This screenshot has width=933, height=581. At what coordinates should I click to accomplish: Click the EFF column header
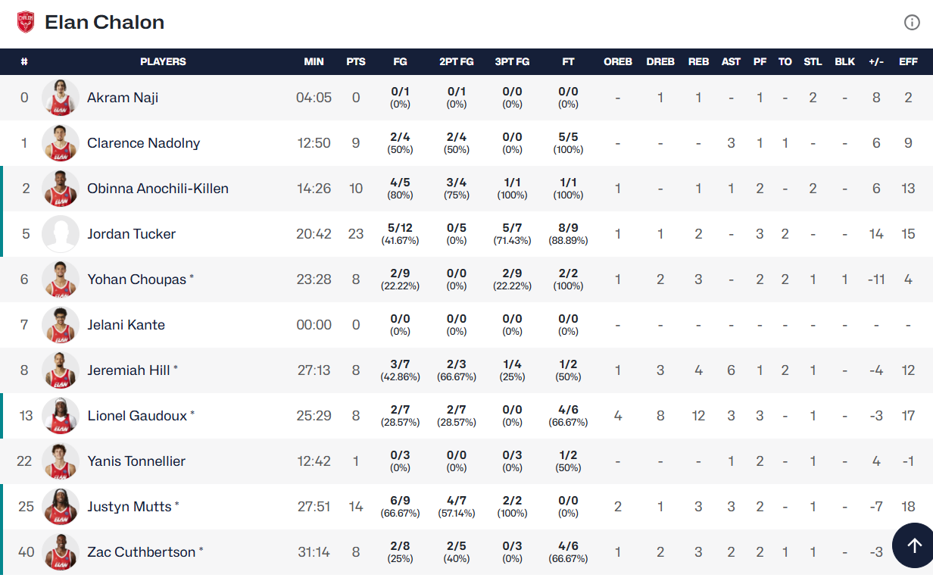pos(908,61)
